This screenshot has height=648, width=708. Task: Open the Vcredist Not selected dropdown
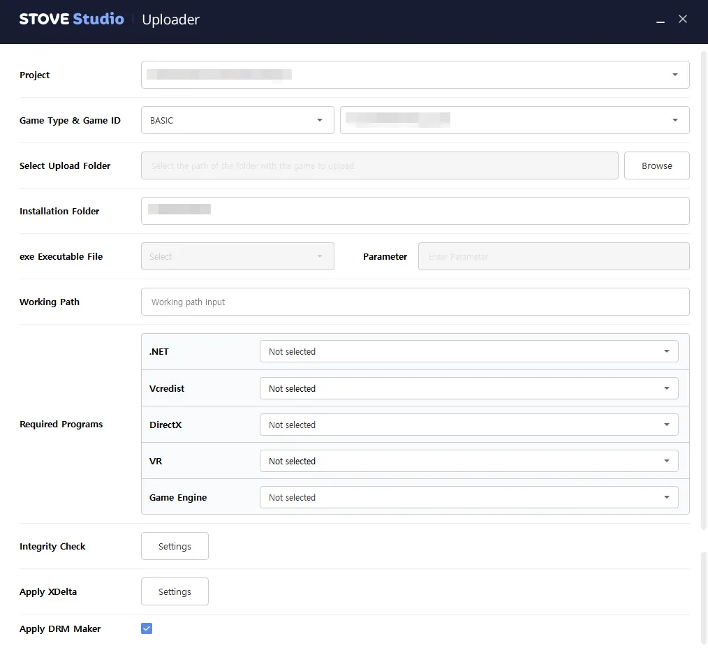click(469, 388)
